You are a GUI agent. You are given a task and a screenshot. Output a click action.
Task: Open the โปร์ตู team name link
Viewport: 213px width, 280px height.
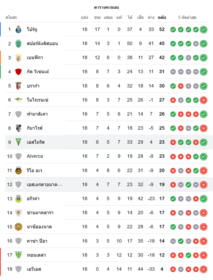(x=34, y=29)
